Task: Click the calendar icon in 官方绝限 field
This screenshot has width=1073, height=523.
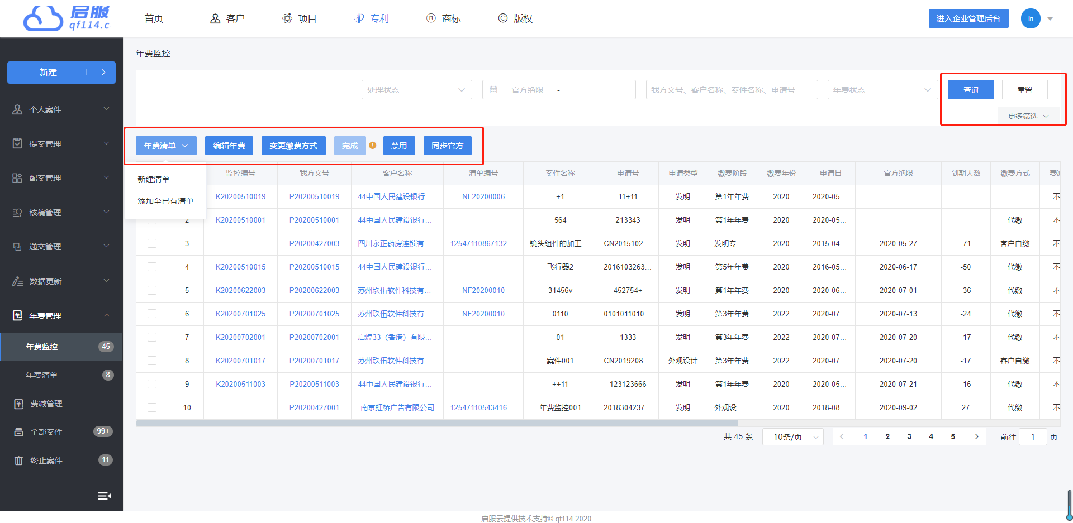Action: pyautogui.click(x=493, y=90)
